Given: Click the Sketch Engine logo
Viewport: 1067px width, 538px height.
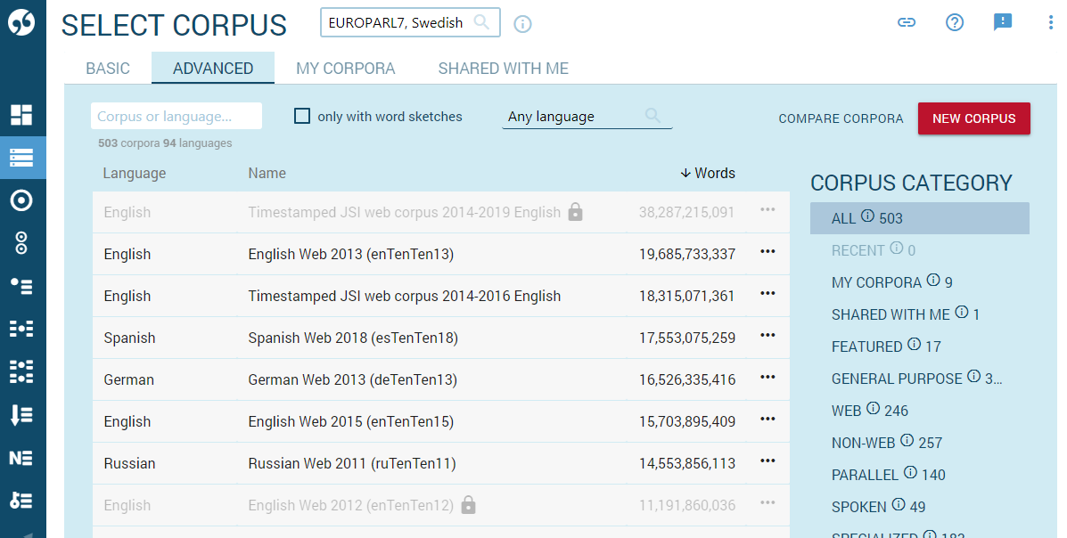Looking at the screenshot, I should click(x=22, y=22).
